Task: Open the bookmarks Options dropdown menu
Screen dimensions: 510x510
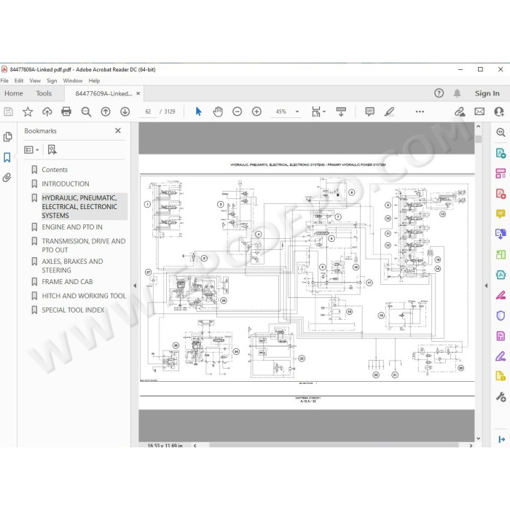Action: (31, 149)
